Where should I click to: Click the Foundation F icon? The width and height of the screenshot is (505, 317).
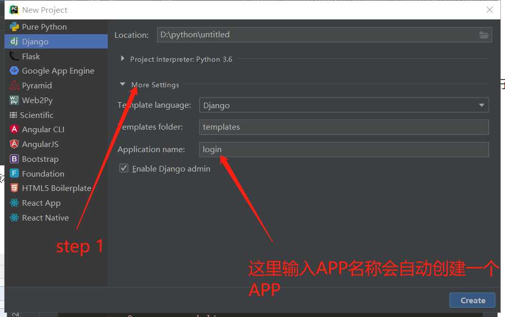coord(14,174)
